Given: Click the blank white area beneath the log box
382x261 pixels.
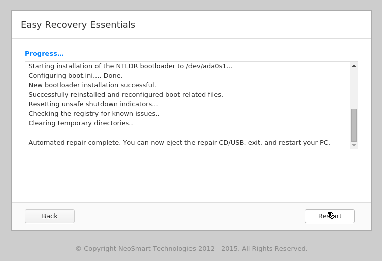Looking at the screenshot, I should [191, 176].
